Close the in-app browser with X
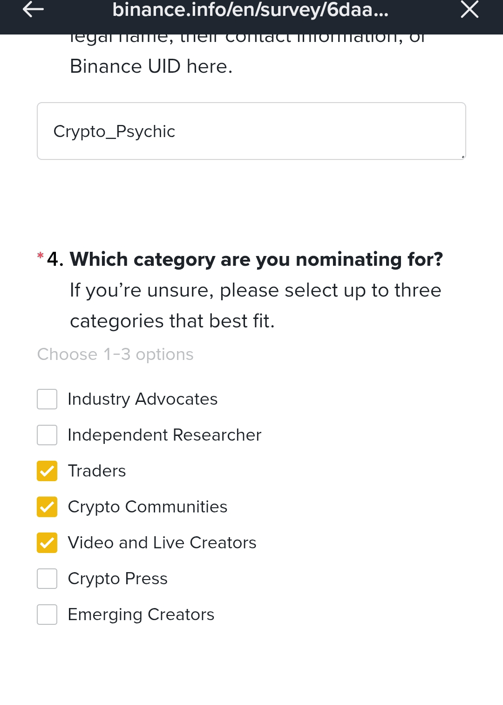Screen dimensions: 503x705 (469, 9)
